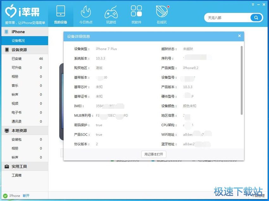Image resolution: width=269 pixels, height=201 pixels.
Task: Close the i苹果 main window
Action: coord(264,5)
